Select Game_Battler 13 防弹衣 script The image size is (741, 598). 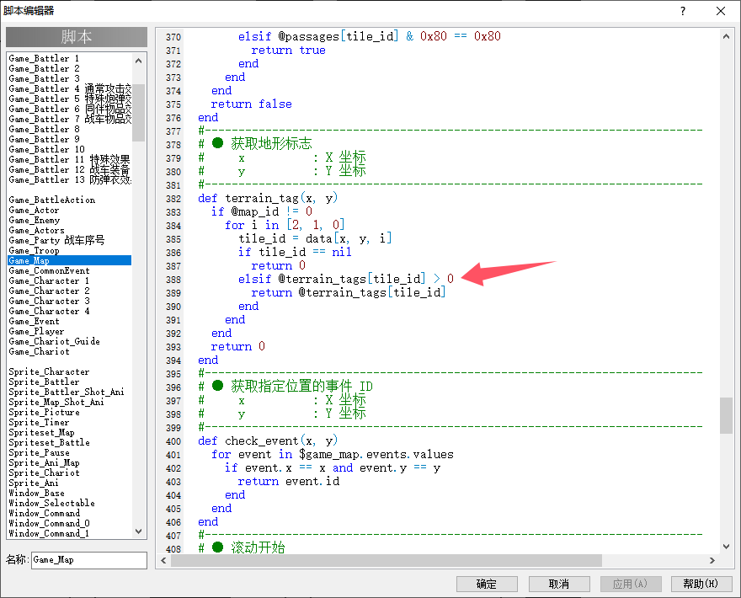point(69,179)
